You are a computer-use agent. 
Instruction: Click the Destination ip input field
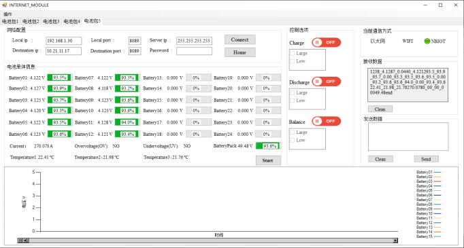(64, 51)
